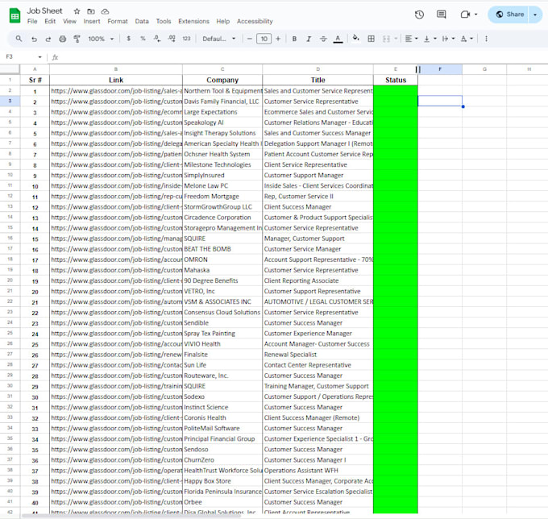Open the Format menu

pos(118,21)
